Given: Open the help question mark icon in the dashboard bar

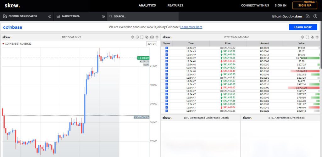Looking at the screenshot, I should (x=315, y=16).
